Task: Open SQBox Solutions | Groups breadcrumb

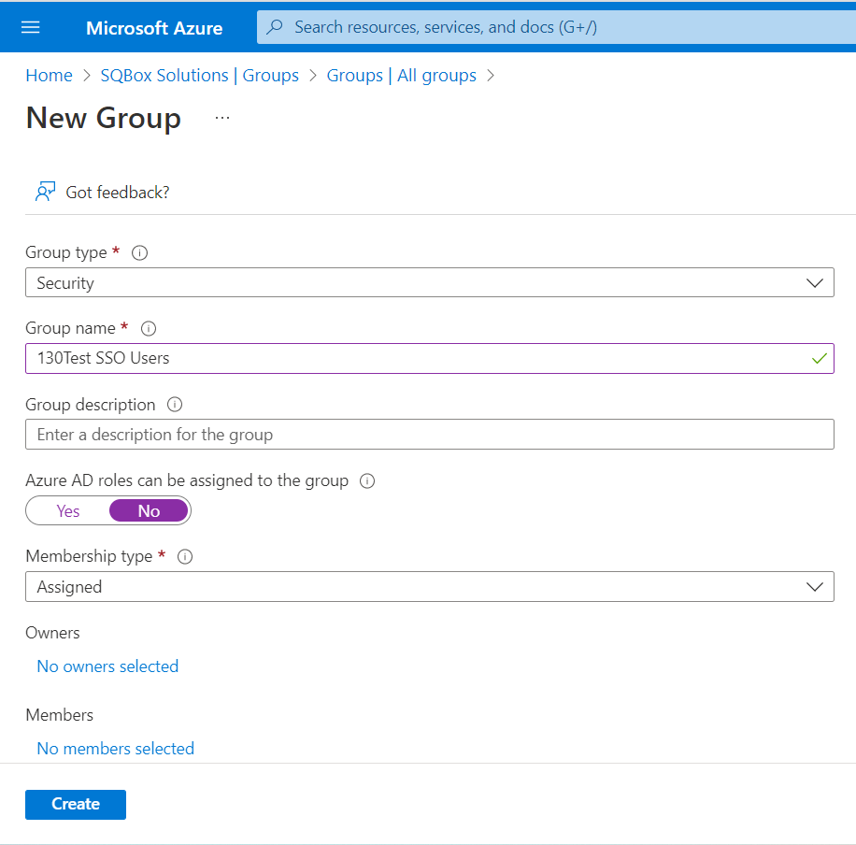Action: [x=199, y=76]
